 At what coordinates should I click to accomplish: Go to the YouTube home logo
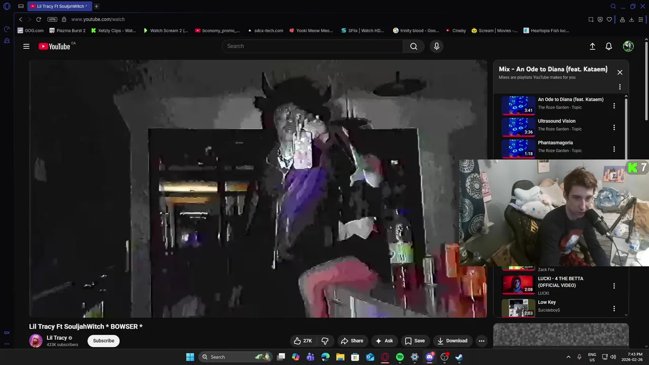tap(54, 46)
